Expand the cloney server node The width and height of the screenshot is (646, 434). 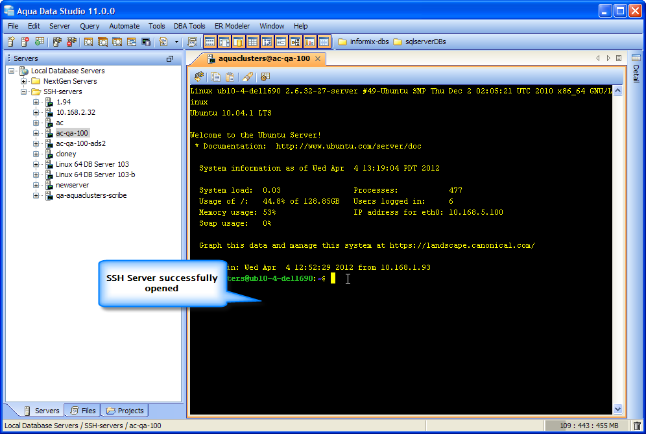pyautogui.click(x=36, y=154)
